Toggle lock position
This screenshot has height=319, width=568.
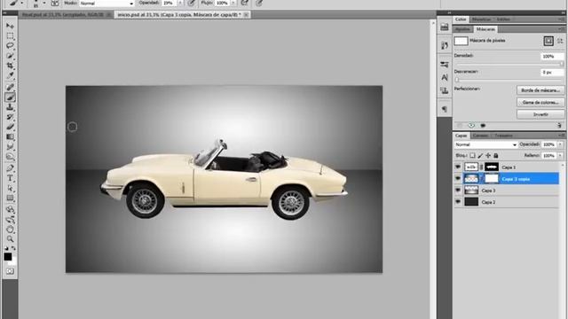[488, 156]
